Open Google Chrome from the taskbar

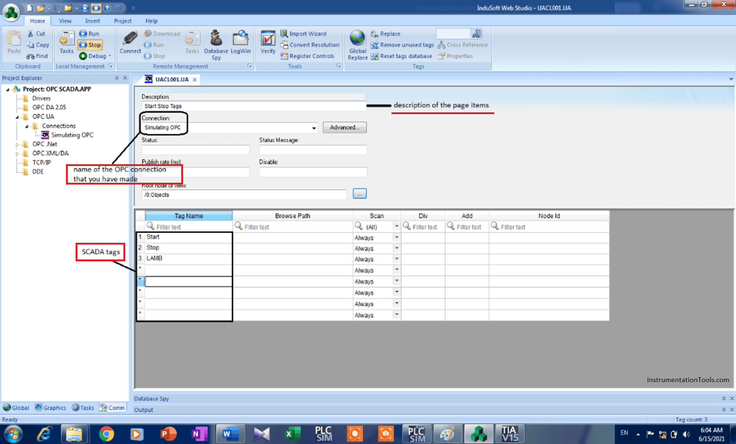point(106,434)
